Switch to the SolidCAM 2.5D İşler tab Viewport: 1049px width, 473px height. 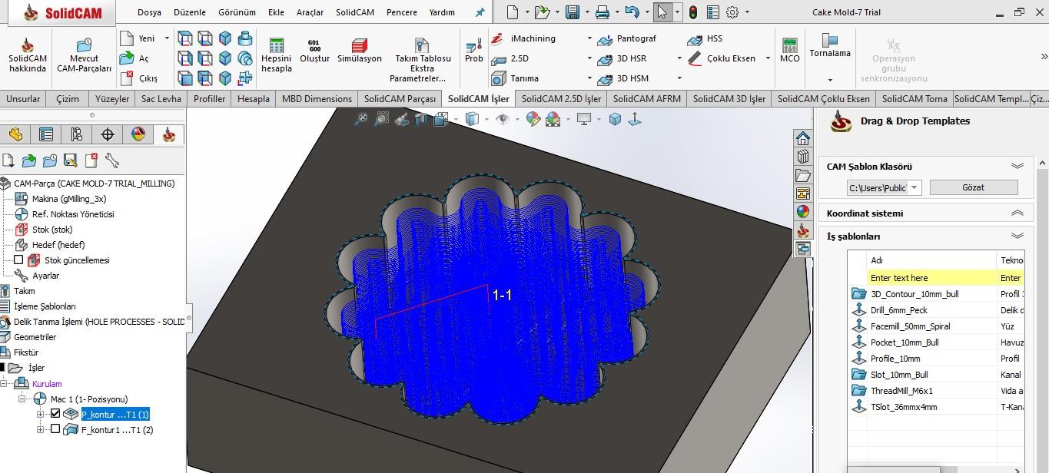pos(560,98)
